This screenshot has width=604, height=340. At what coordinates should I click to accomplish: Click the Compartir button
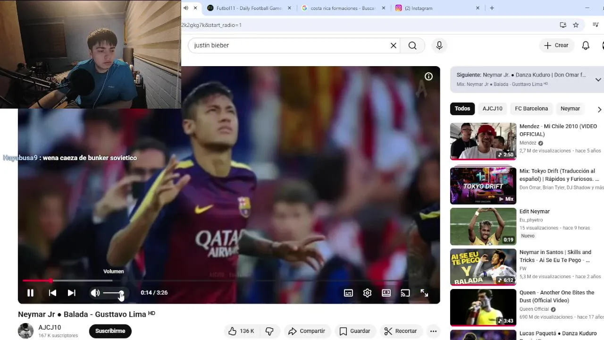point(307,331)
